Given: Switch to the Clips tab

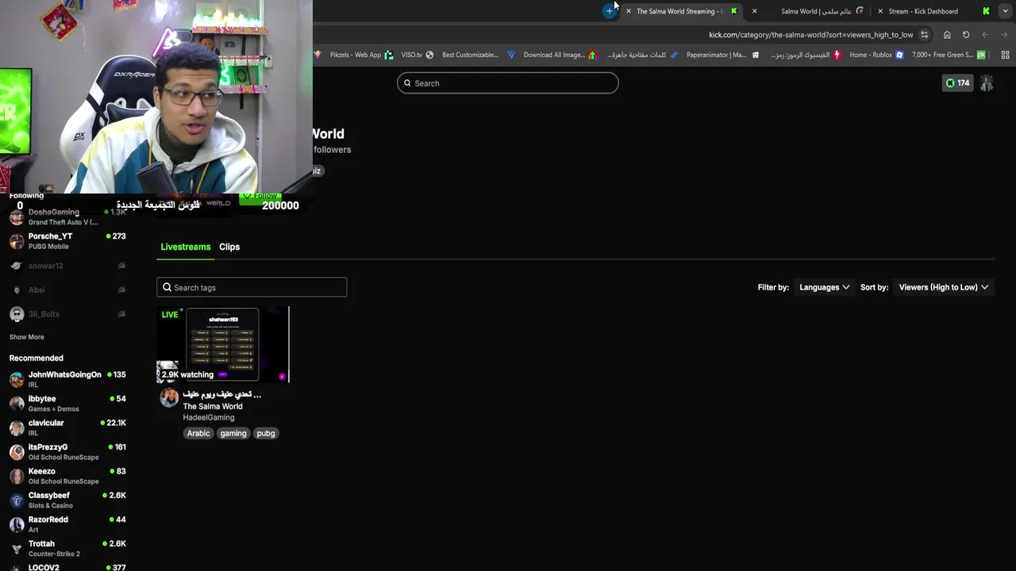Looking at the screenshot, I should (x=229, y=247).
